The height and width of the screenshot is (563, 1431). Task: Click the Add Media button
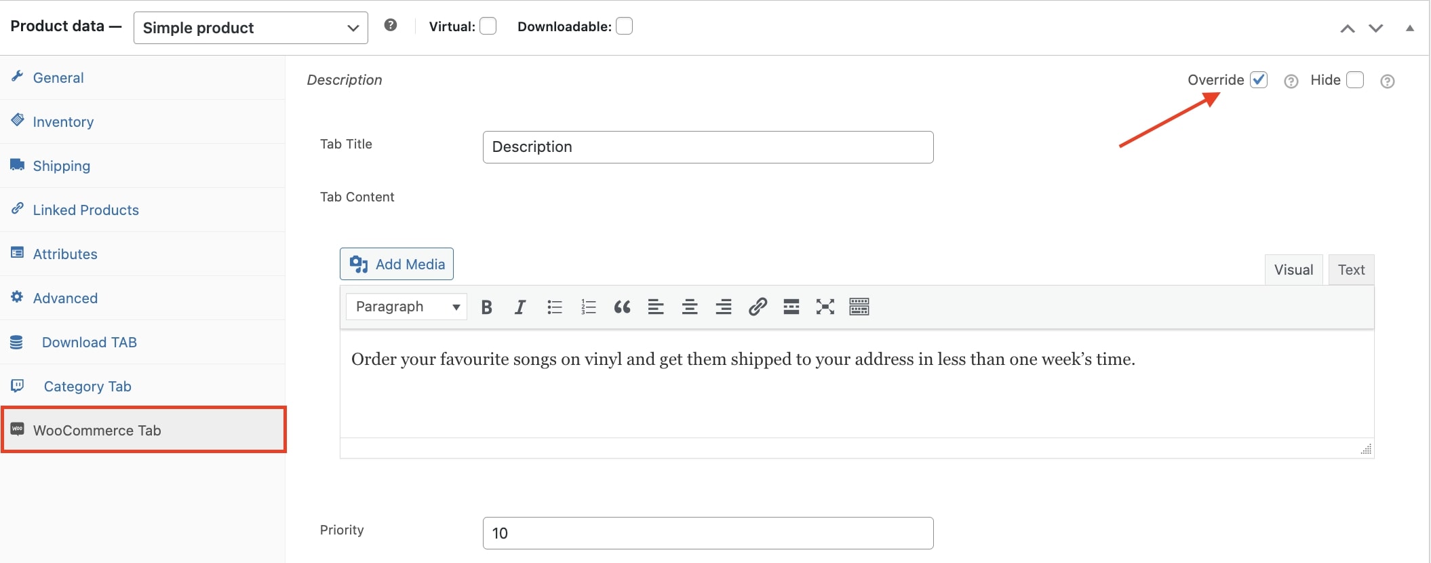(397, 264)
